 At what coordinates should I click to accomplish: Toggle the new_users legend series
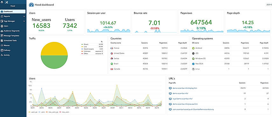click(x=64, y=112)
